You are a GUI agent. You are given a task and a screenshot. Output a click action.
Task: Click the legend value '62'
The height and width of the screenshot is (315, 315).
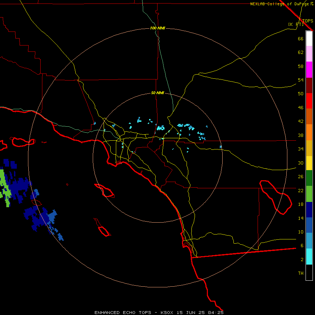point(301,52)
